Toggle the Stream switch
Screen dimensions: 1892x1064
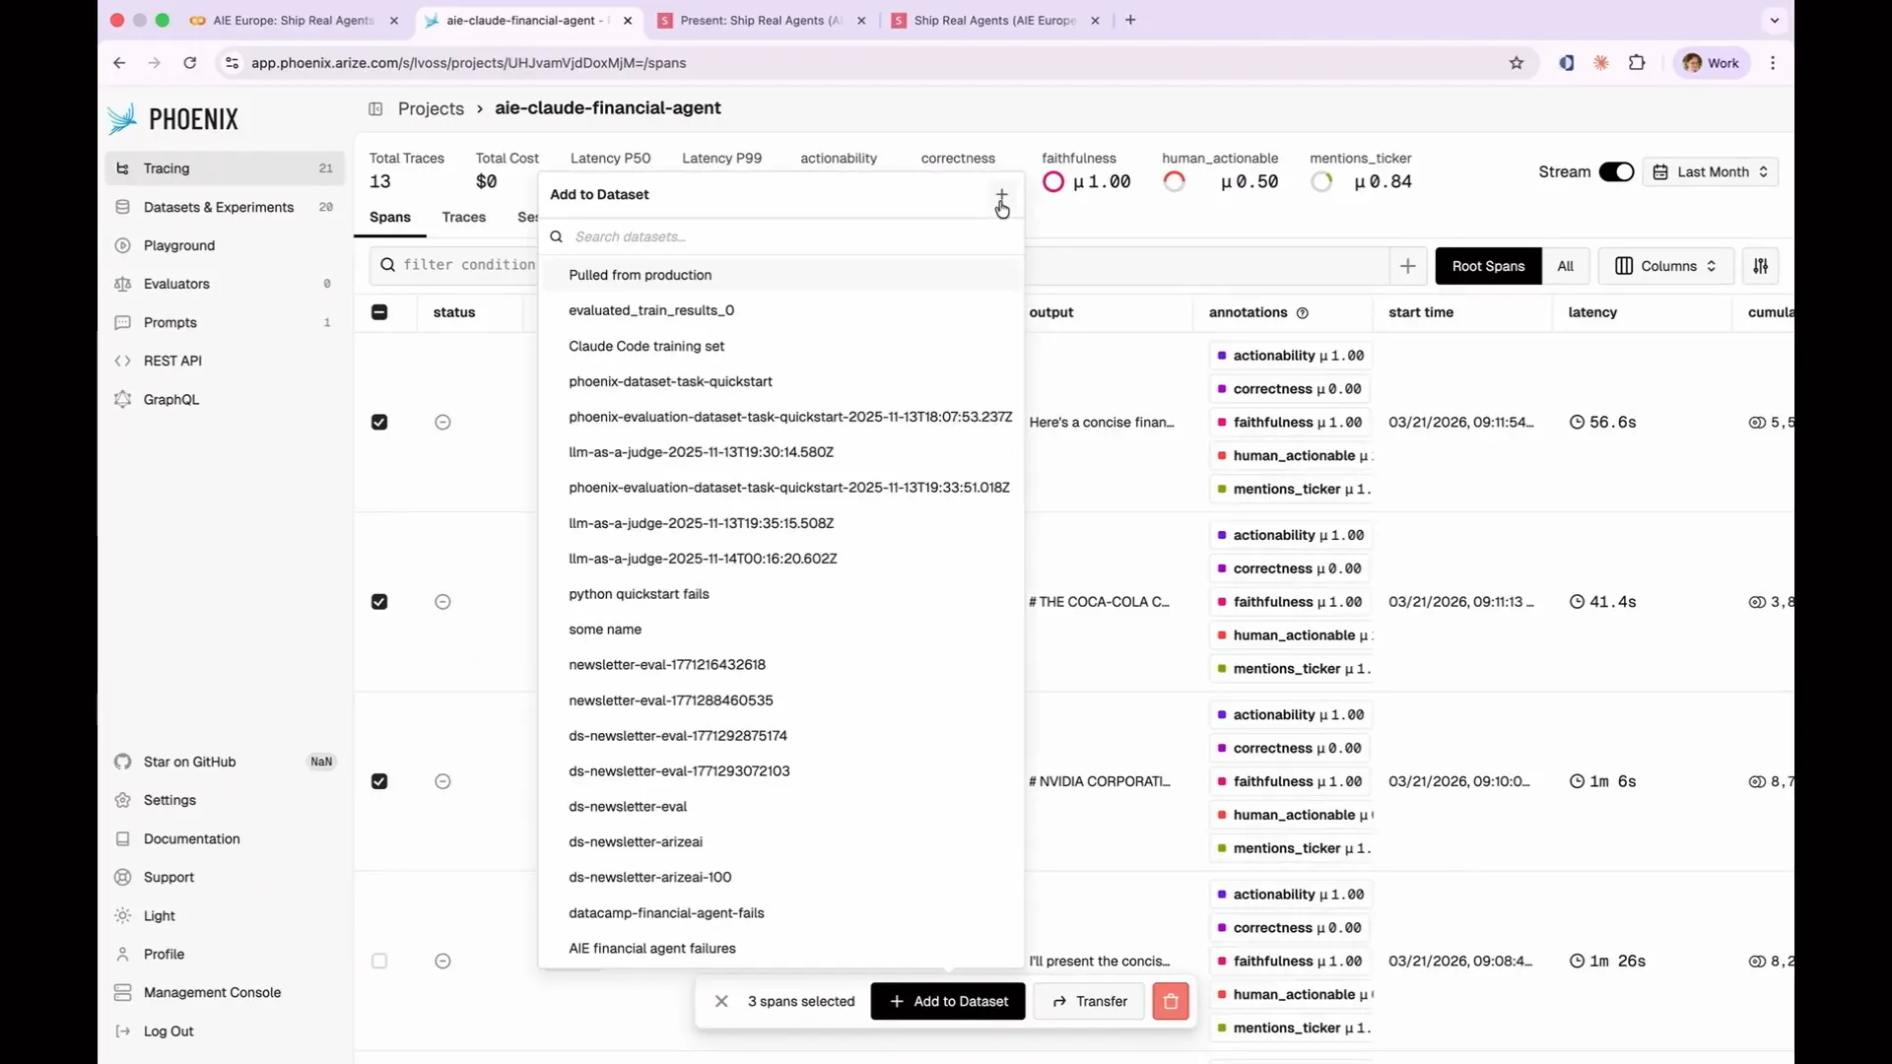pos(1616,171)
